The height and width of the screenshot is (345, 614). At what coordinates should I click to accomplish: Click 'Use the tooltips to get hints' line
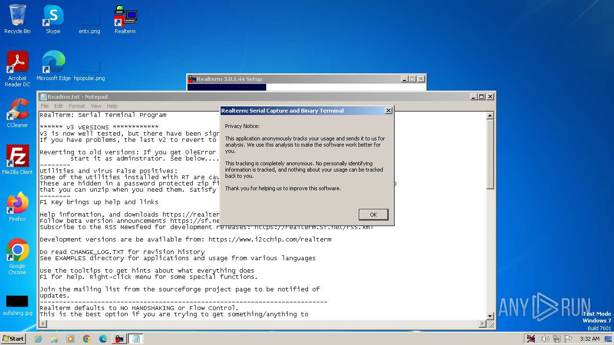point(147,271)
